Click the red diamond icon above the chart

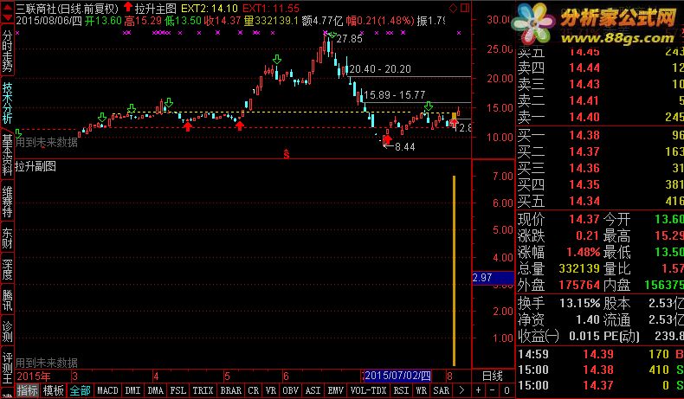pyautogui.click(x=453, y=8)
